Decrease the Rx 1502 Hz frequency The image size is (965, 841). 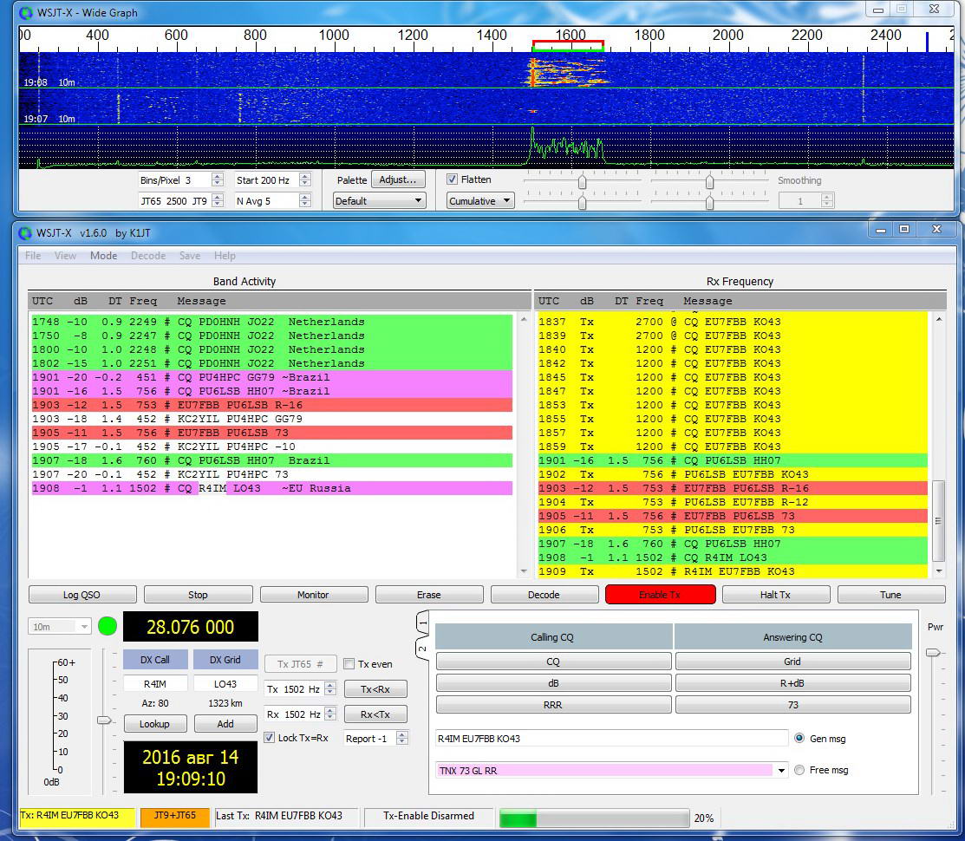[330, 718]
